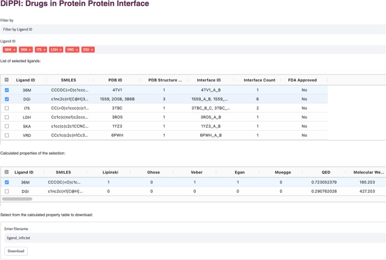Click the DiPPI page title heading
The image size is (386, 260).
coord(75,4)
